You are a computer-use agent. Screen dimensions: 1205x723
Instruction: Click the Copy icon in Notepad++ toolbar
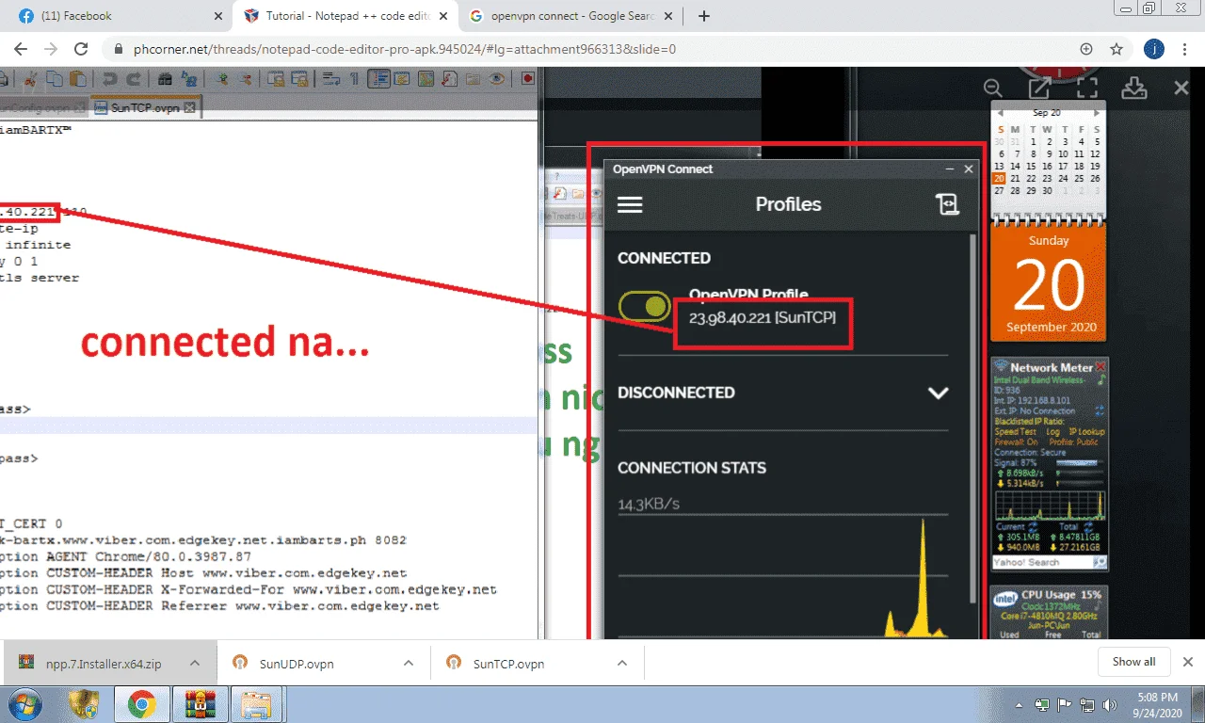click(56, 79)
